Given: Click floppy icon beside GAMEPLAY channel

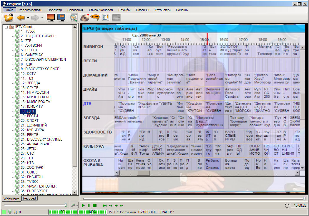Looking at the screenshot, I should pos(17,55).
